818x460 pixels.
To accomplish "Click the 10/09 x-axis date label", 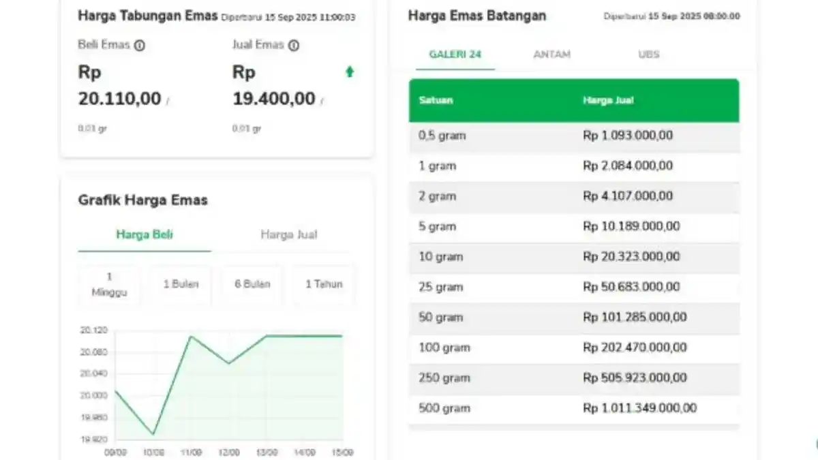I will pos(153,453).
